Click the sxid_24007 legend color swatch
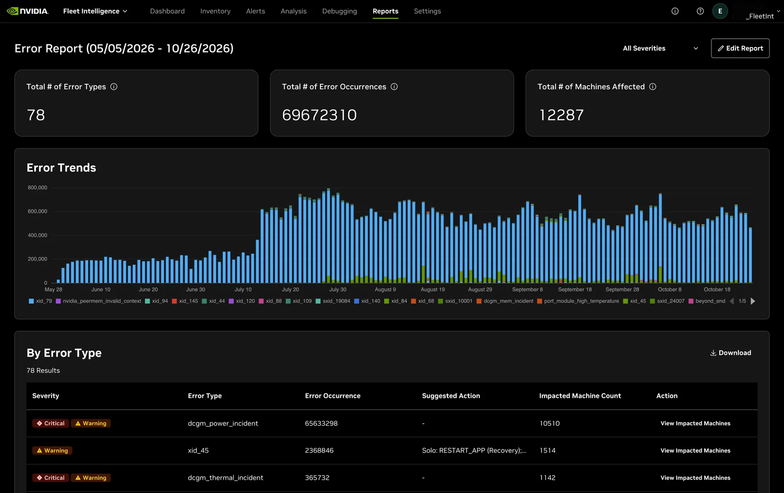This screenshot has height=493, width=784. point(652,301)
